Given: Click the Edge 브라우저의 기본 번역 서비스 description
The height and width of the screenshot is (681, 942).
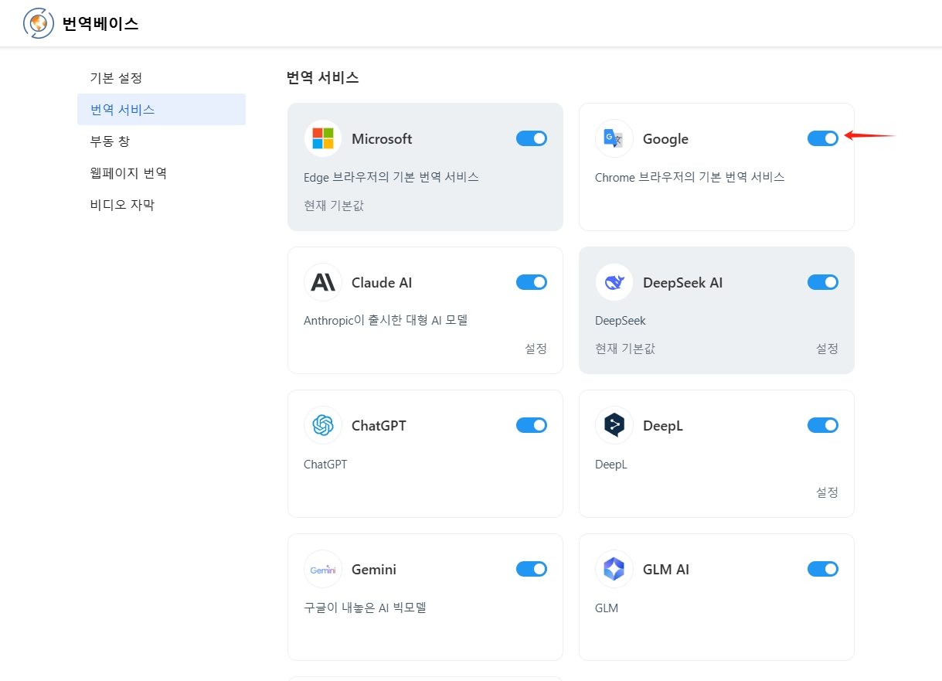Looking at the screenshot, I should point(391,177).
